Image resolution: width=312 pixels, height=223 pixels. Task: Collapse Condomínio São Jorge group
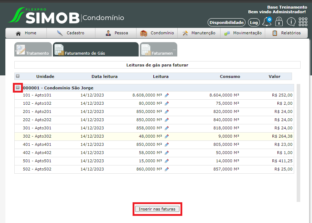[x=18, y=88]
